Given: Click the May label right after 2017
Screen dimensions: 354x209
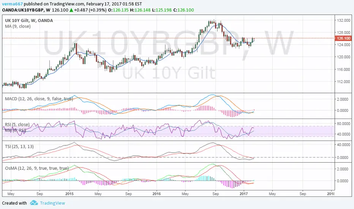Looking at the screenshot, I should 272,194.
